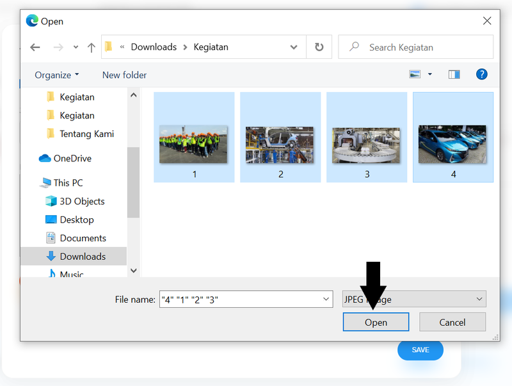Screen dimensions: 512x386
Task: Click SAVE button on the background page
Action: pyautogui.click(x=420, y=350)
